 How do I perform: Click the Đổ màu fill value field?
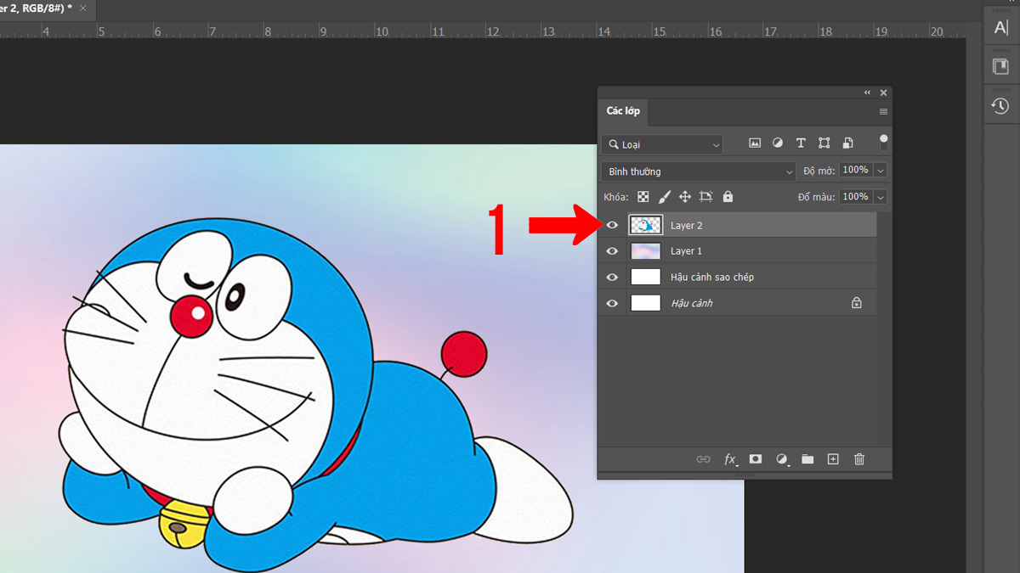[x=856, y=197]
